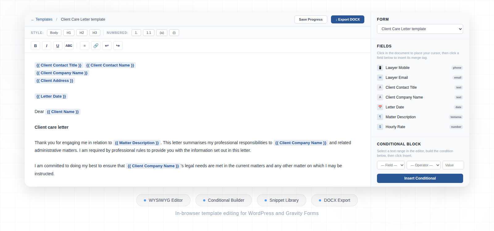The width and height of the screenshot is (494, 231).
Task: Apply H2 heading style
Action: point(82,33)
